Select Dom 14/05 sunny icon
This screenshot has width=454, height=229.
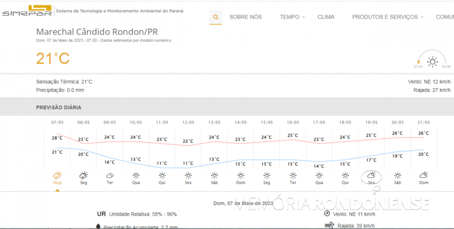(x=240, y=175)
